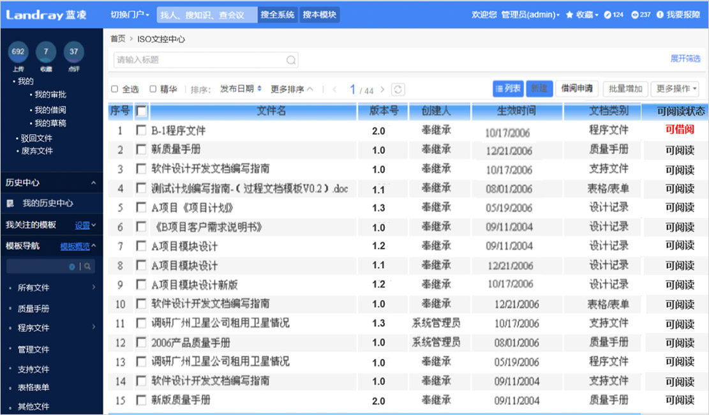The image size is (709, 415).
Task: Open the 切换门户 portal dropdown
Action: point(130,15)
